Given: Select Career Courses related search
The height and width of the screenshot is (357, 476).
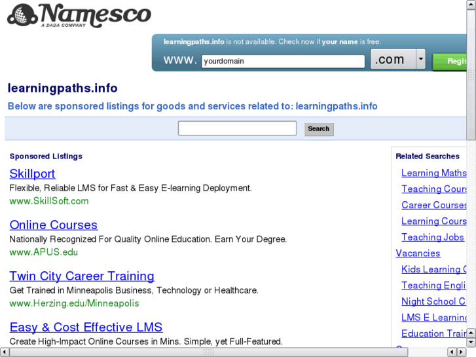Looking at the screenshot, I should (x=434, y=205).
